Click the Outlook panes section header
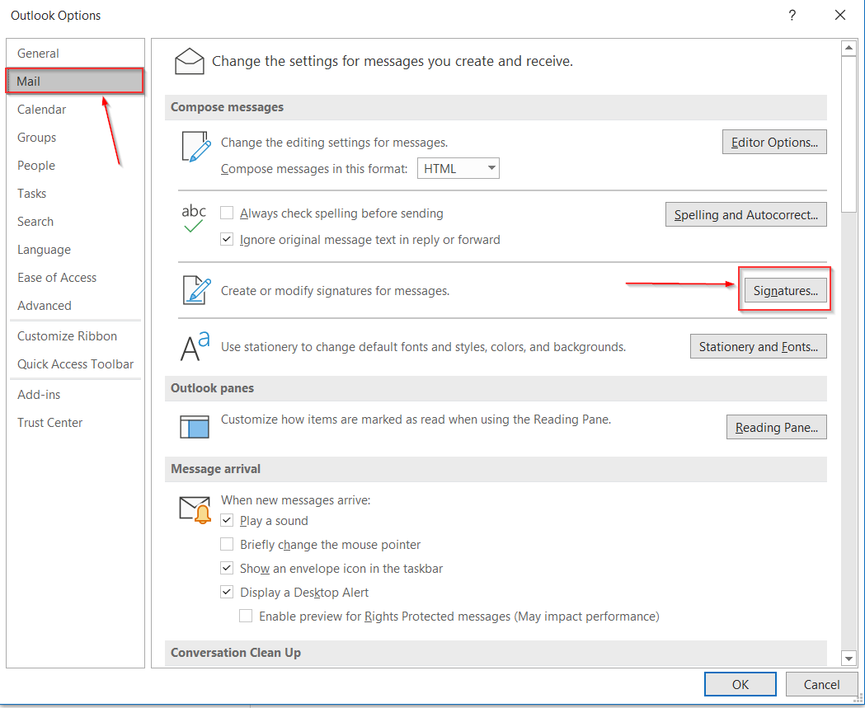865x708 pixels. pos(496,388)
